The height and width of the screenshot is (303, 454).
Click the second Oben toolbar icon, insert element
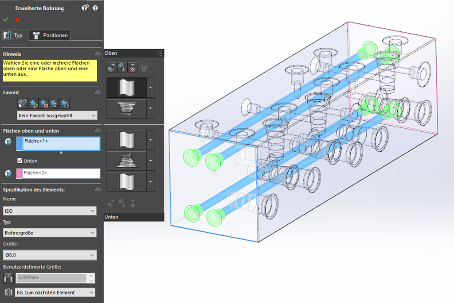[122, 67]
